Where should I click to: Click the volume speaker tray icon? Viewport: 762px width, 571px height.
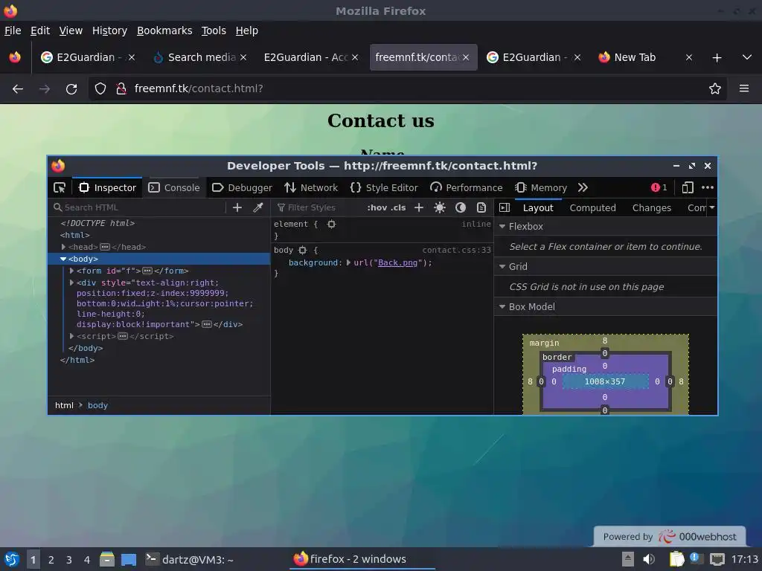[649, 559]
